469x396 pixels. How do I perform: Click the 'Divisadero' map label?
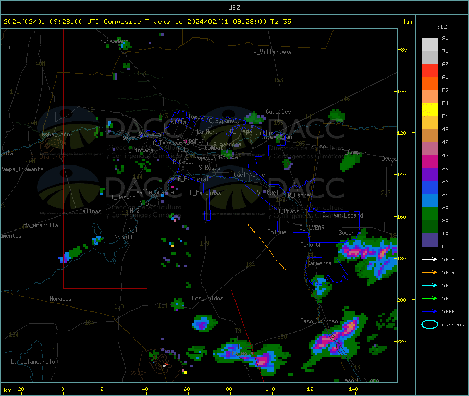tap(113, 41)
